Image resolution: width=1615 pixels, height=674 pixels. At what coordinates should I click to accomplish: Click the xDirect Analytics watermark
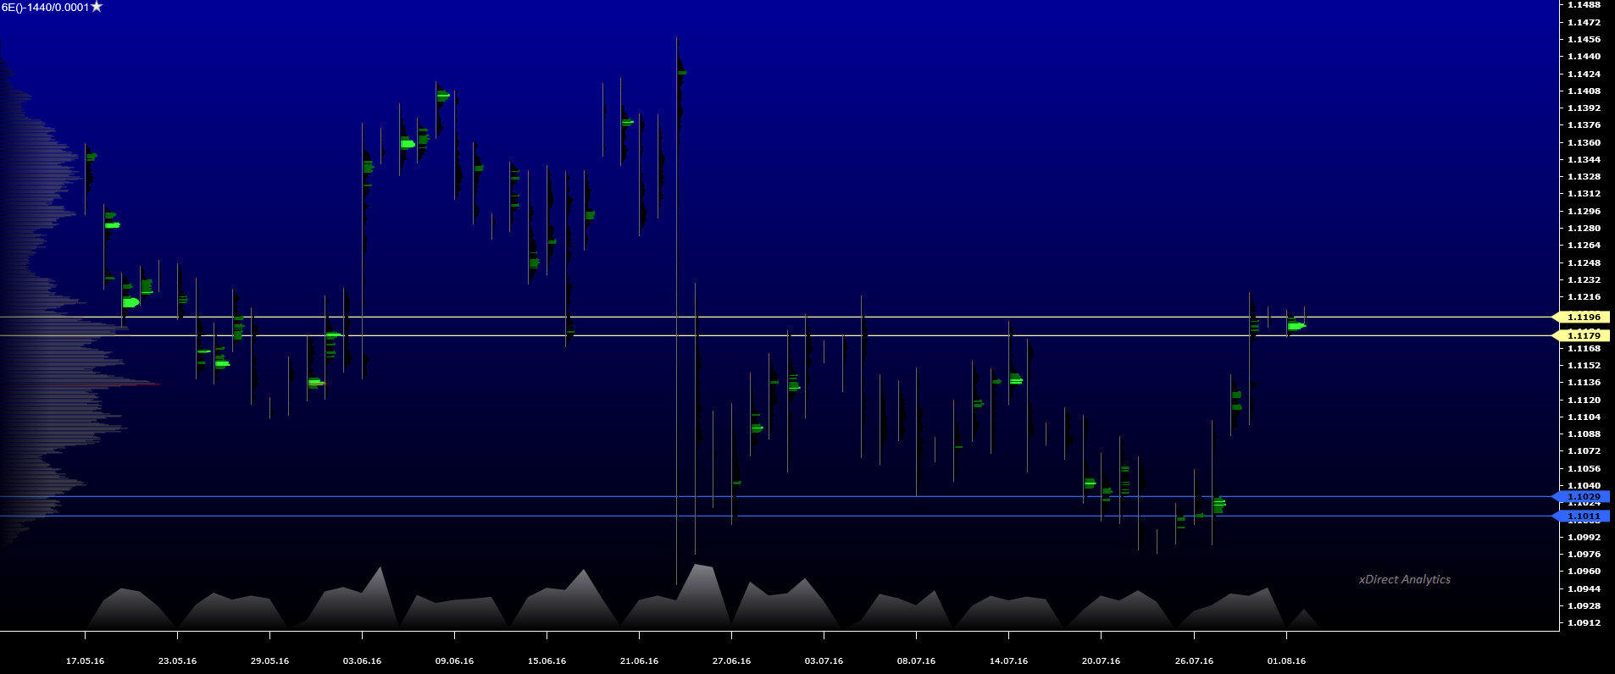[1404, 580]
